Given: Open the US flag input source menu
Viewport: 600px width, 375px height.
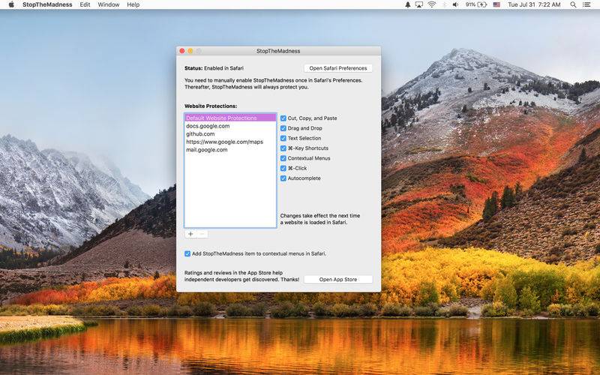Looking at the screenshot, I should (x=496, y=4).
